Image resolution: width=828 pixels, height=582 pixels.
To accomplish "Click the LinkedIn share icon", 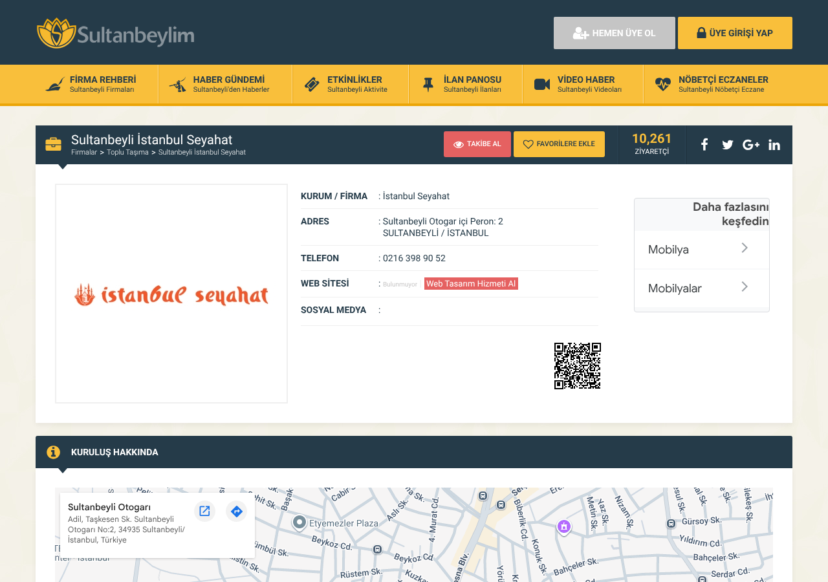I will pos(774,145).
